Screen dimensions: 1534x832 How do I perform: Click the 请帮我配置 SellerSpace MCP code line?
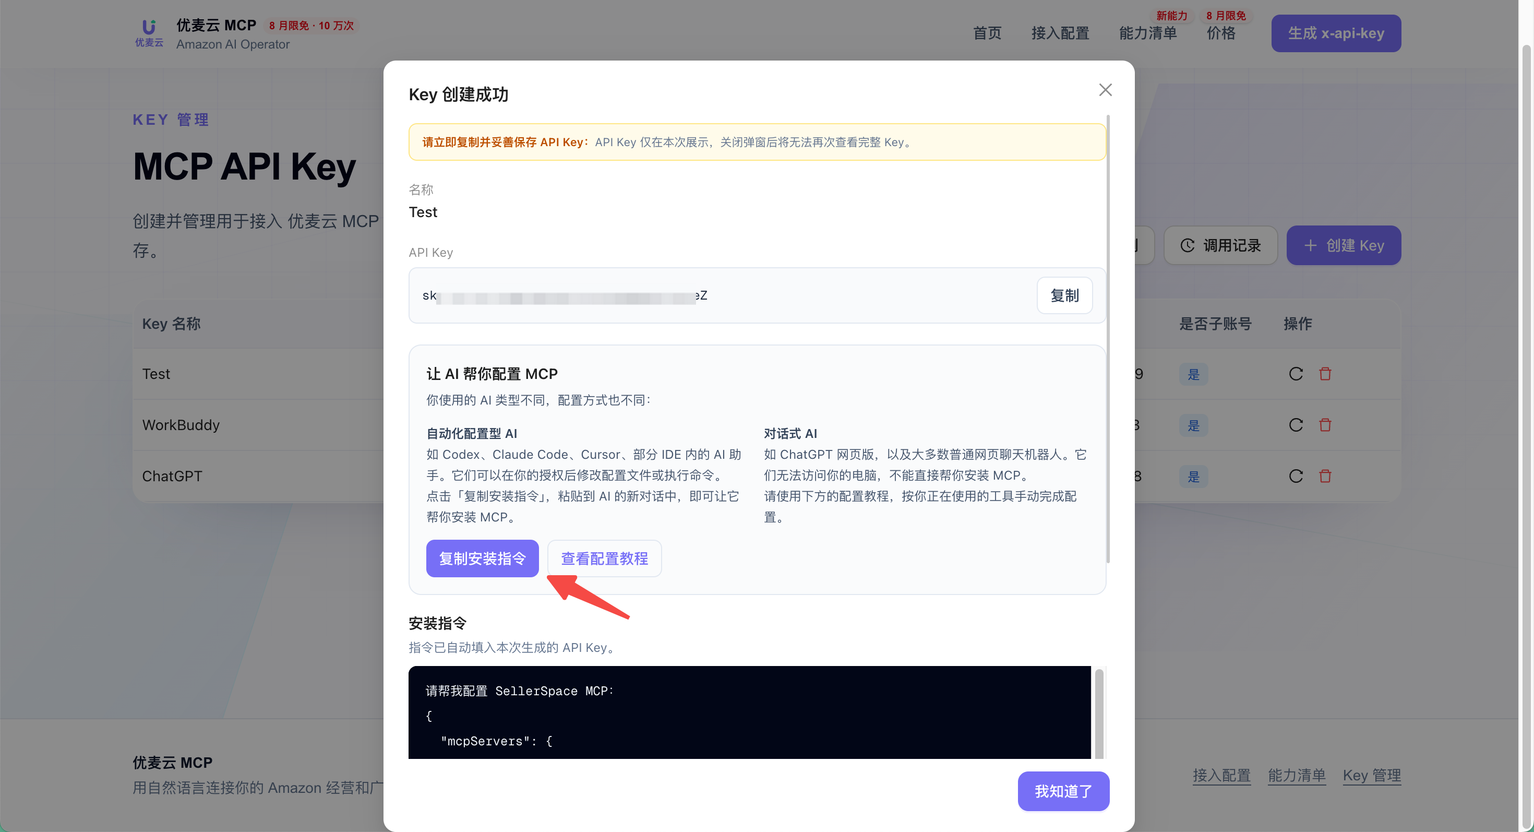pyautogui.click(x=519, y=691)
